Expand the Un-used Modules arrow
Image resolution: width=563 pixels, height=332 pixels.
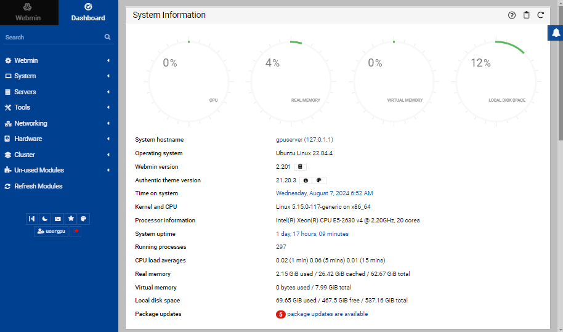[x=108, y=170]
